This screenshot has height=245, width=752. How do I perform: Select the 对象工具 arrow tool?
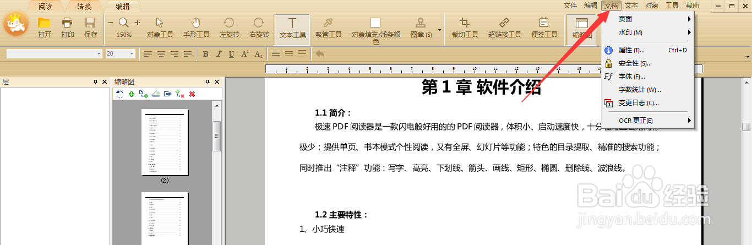160,28
